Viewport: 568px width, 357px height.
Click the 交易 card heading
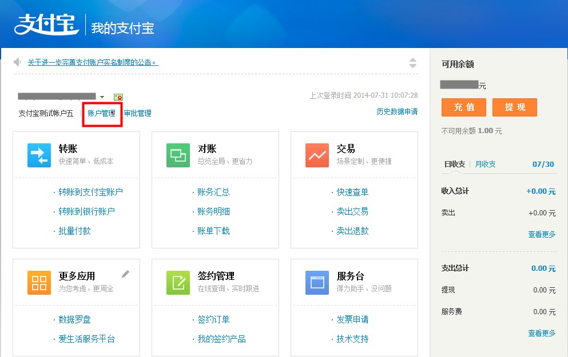click(x=346, y=149)
